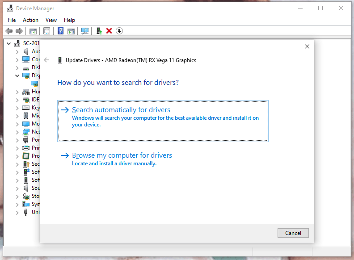Collapse the Display adapters tree node
This screenshot has height=260, width=354.
(x=17, y=76)
